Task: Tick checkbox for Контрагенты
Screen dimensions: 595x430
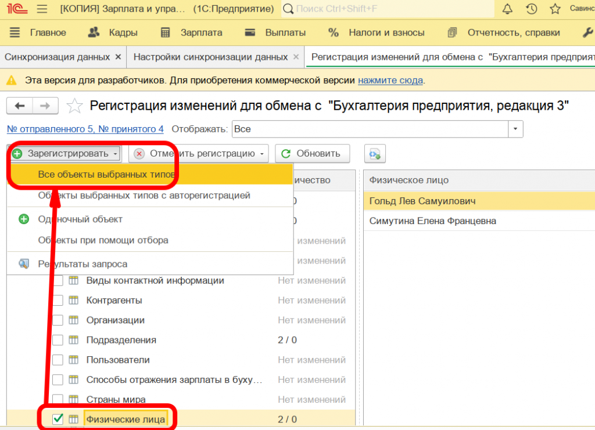Action: 58,301
